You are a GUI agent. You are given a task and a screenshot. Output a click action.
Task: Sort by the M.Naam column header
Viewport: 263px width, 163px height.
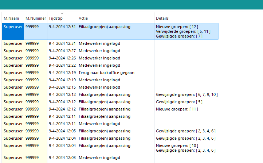pos(13,18)
